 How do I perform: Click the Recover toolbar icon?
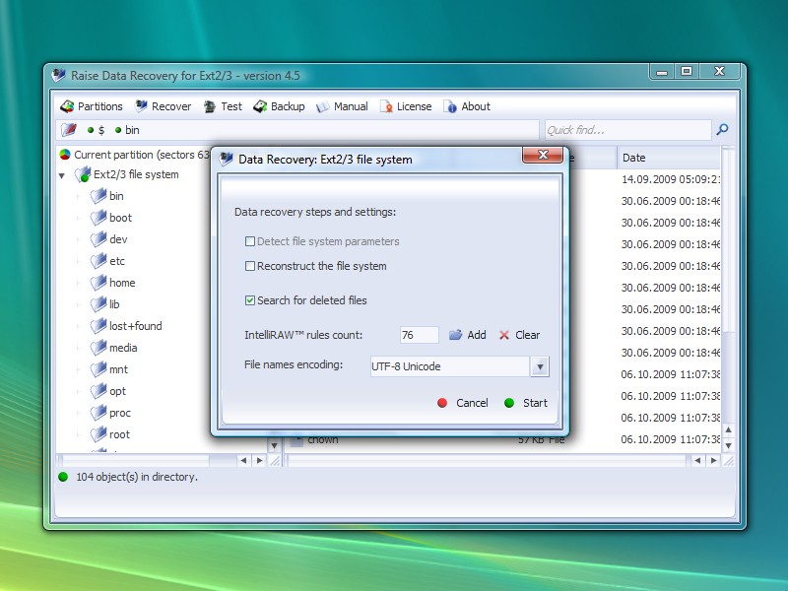click(x=142, y=106)
